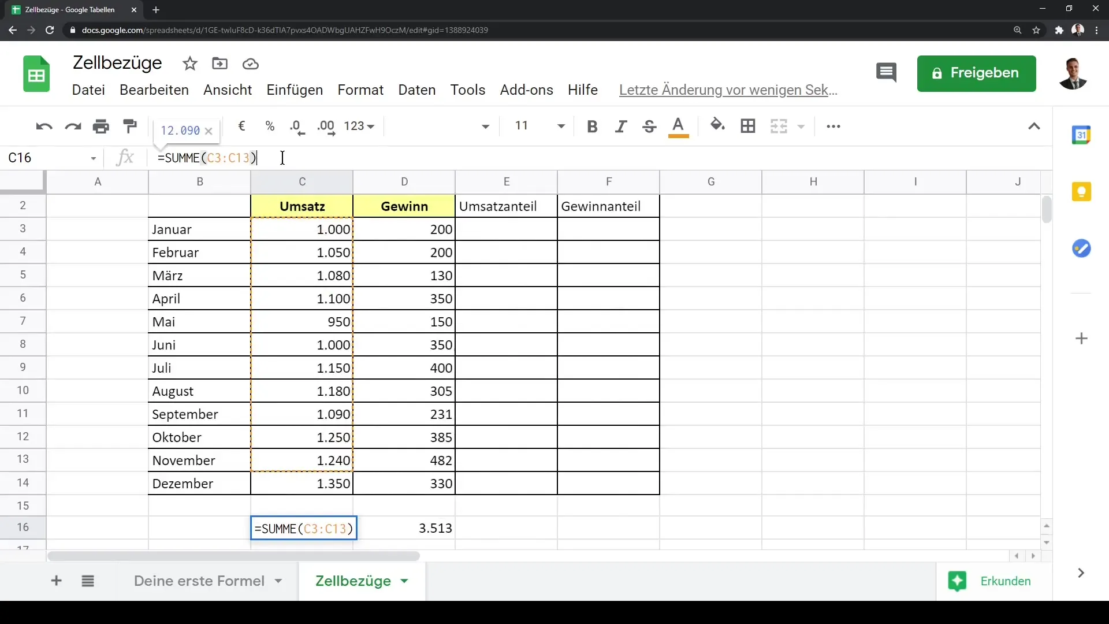Open the Ansicht menu
The image size is (1109, 624).
point(228,90)
